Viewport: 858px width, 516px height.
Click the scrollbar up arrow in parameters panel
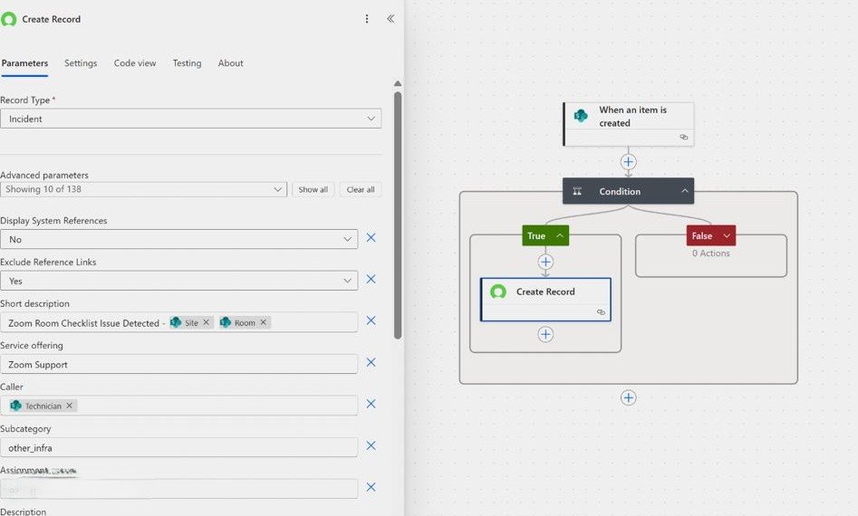(x=398, y=83)
